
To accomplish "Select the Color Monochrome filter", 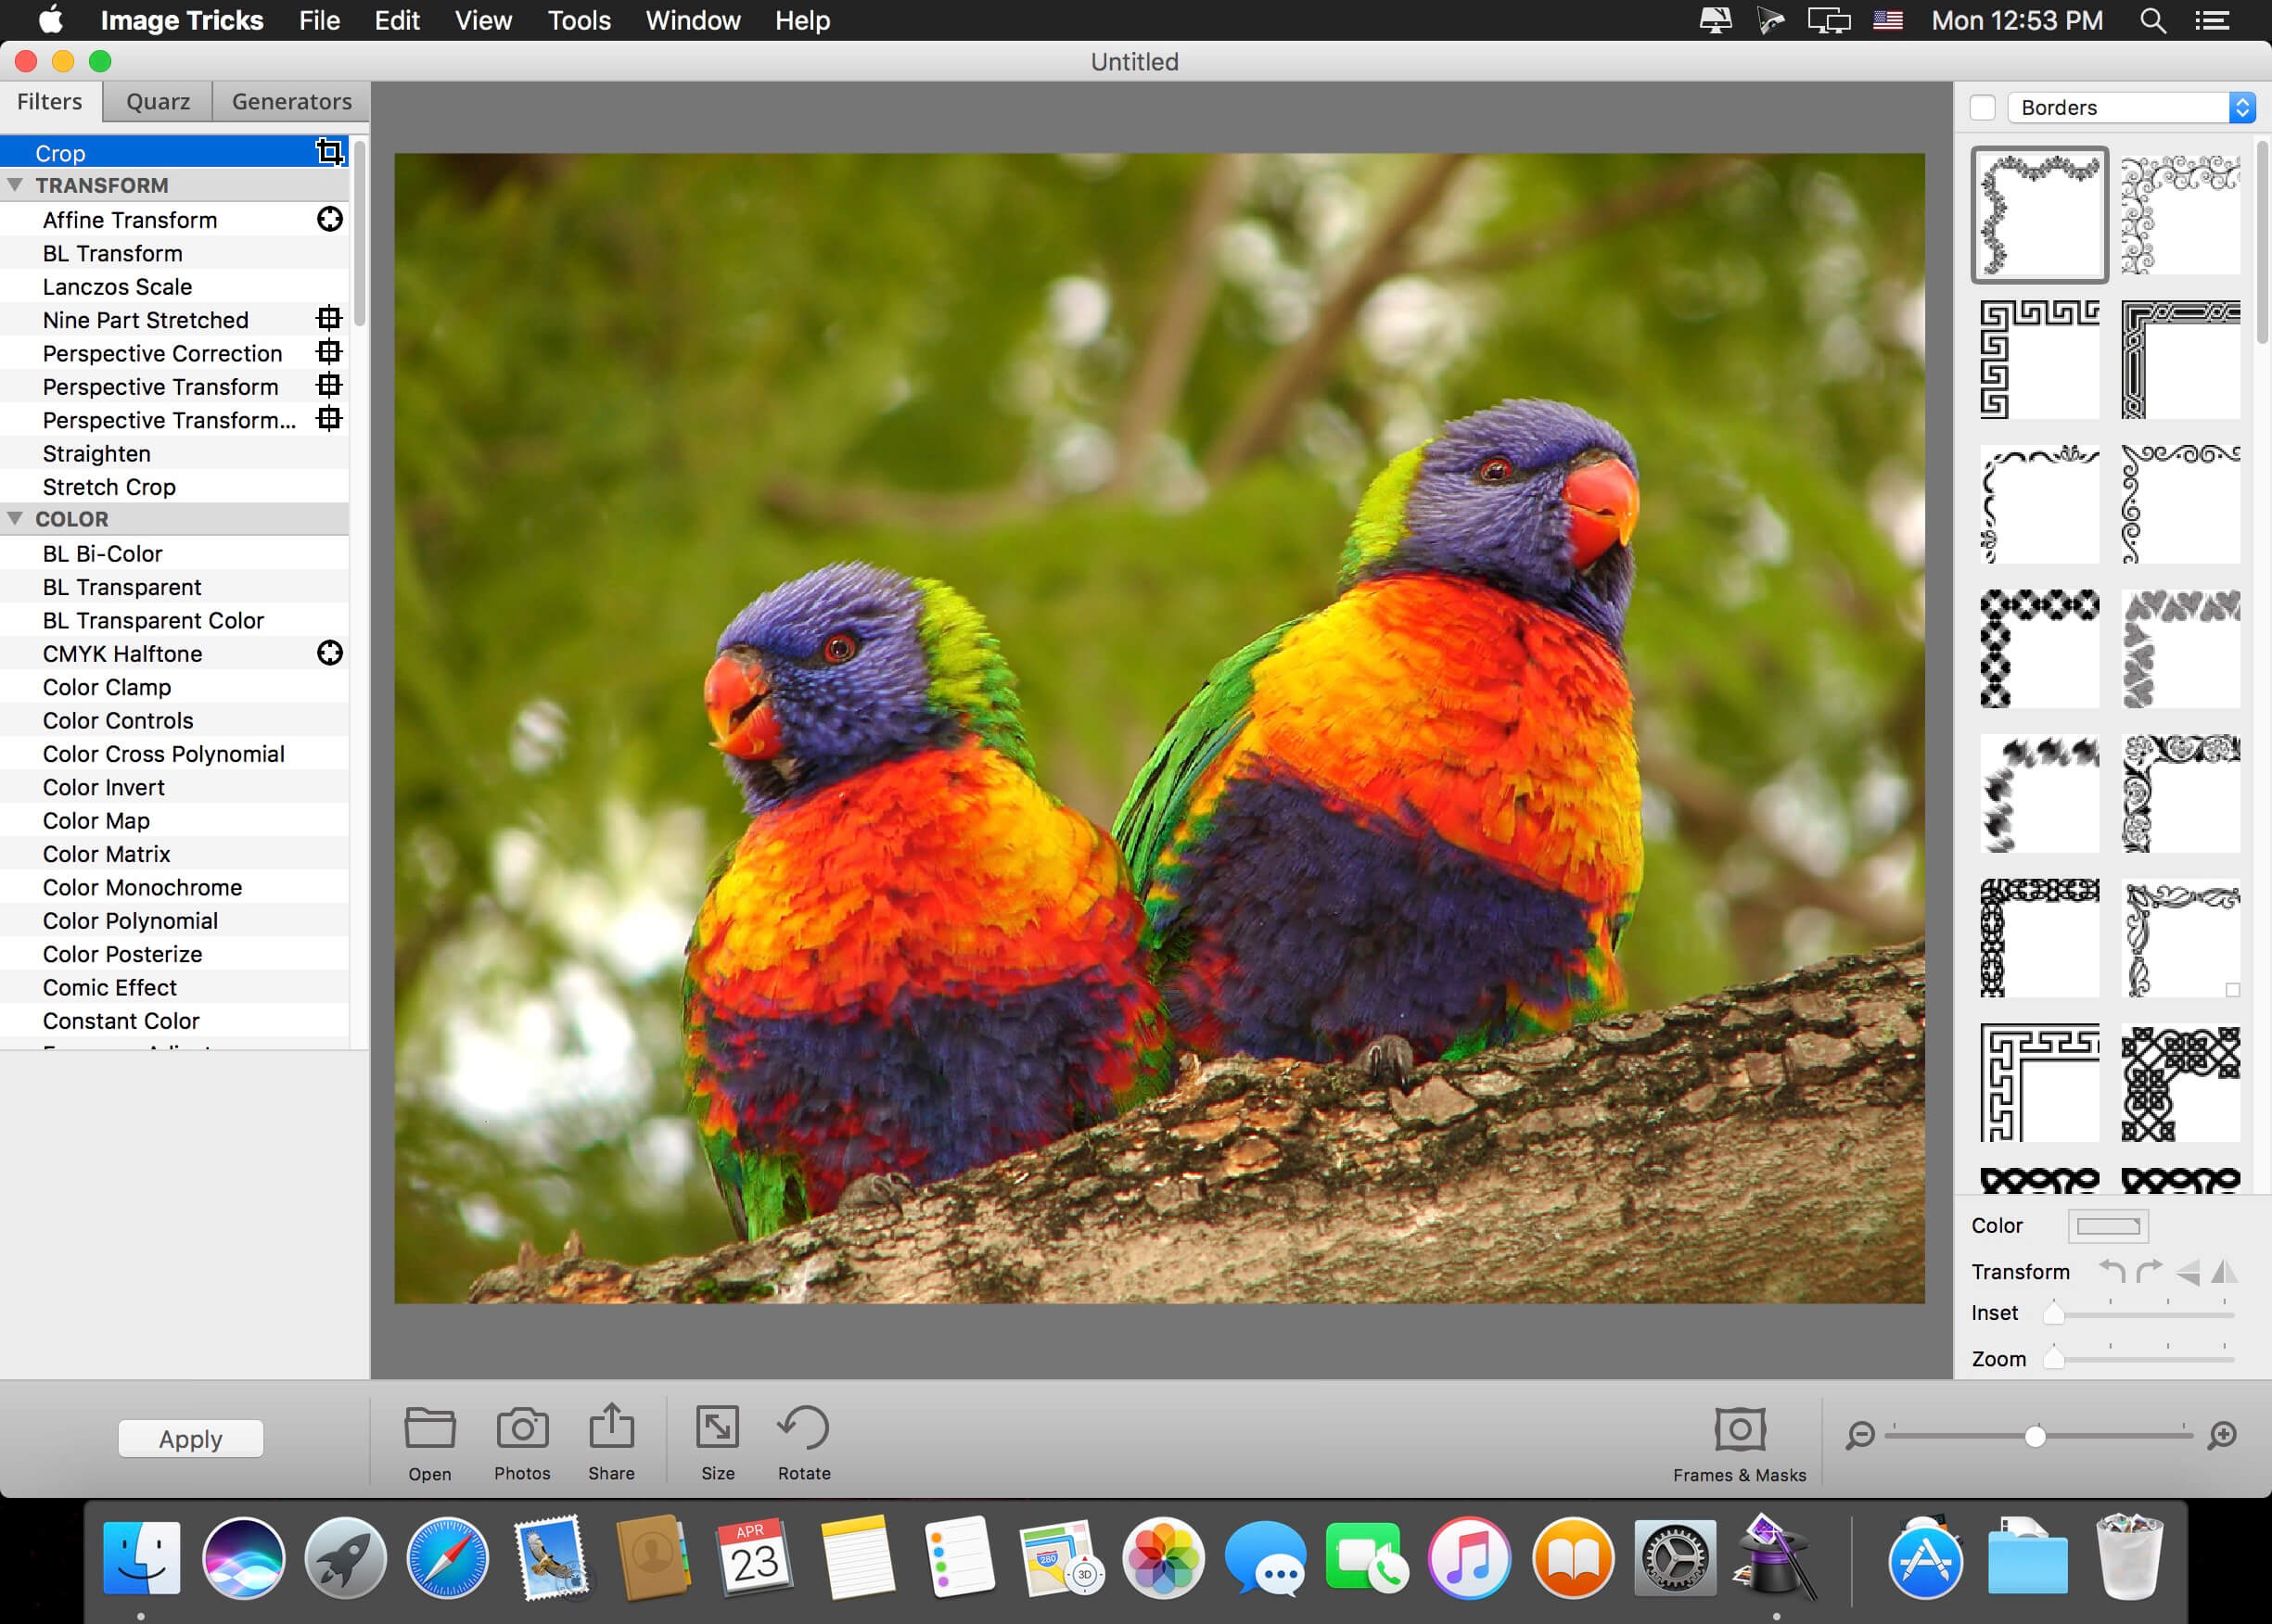I will (x=142, y=888).
